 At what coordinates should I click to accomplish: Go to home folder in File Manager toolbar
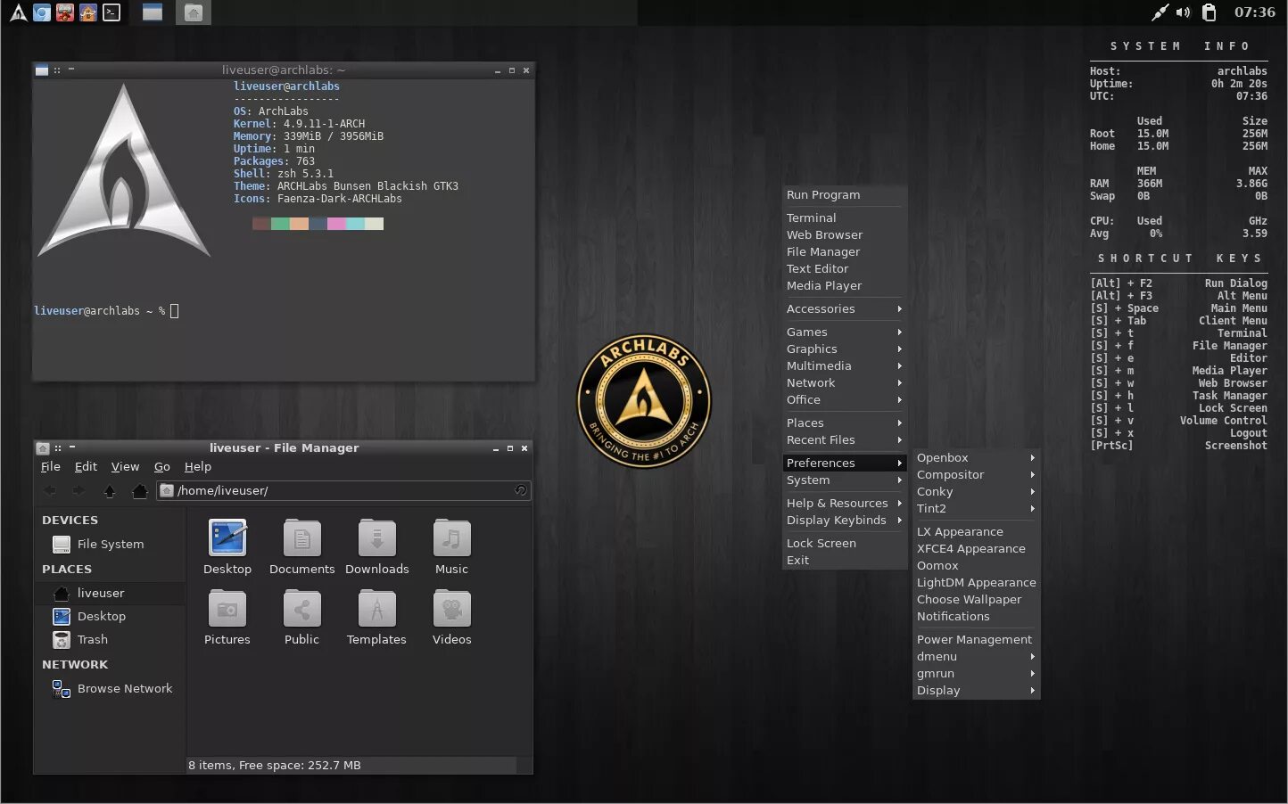click(x=139, y=490)
